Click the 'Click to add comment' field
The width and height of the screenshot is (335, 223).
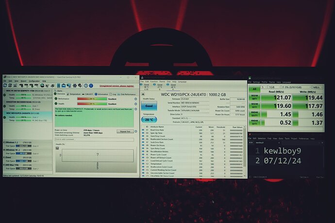(73, 139)
